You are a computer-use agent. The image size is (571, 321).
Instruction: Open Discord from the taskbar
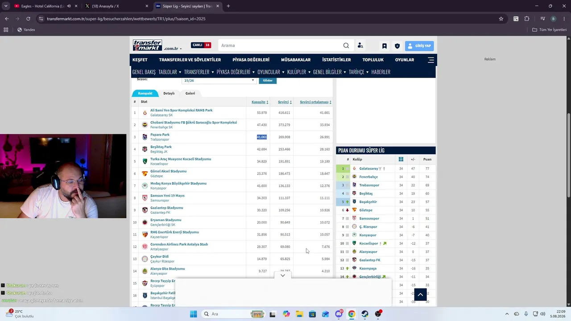[339, 314]
